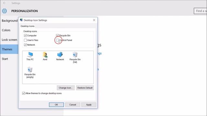
Task: Toggle Allow themes to change desktop icons
Action: click(x=24, y=93)
